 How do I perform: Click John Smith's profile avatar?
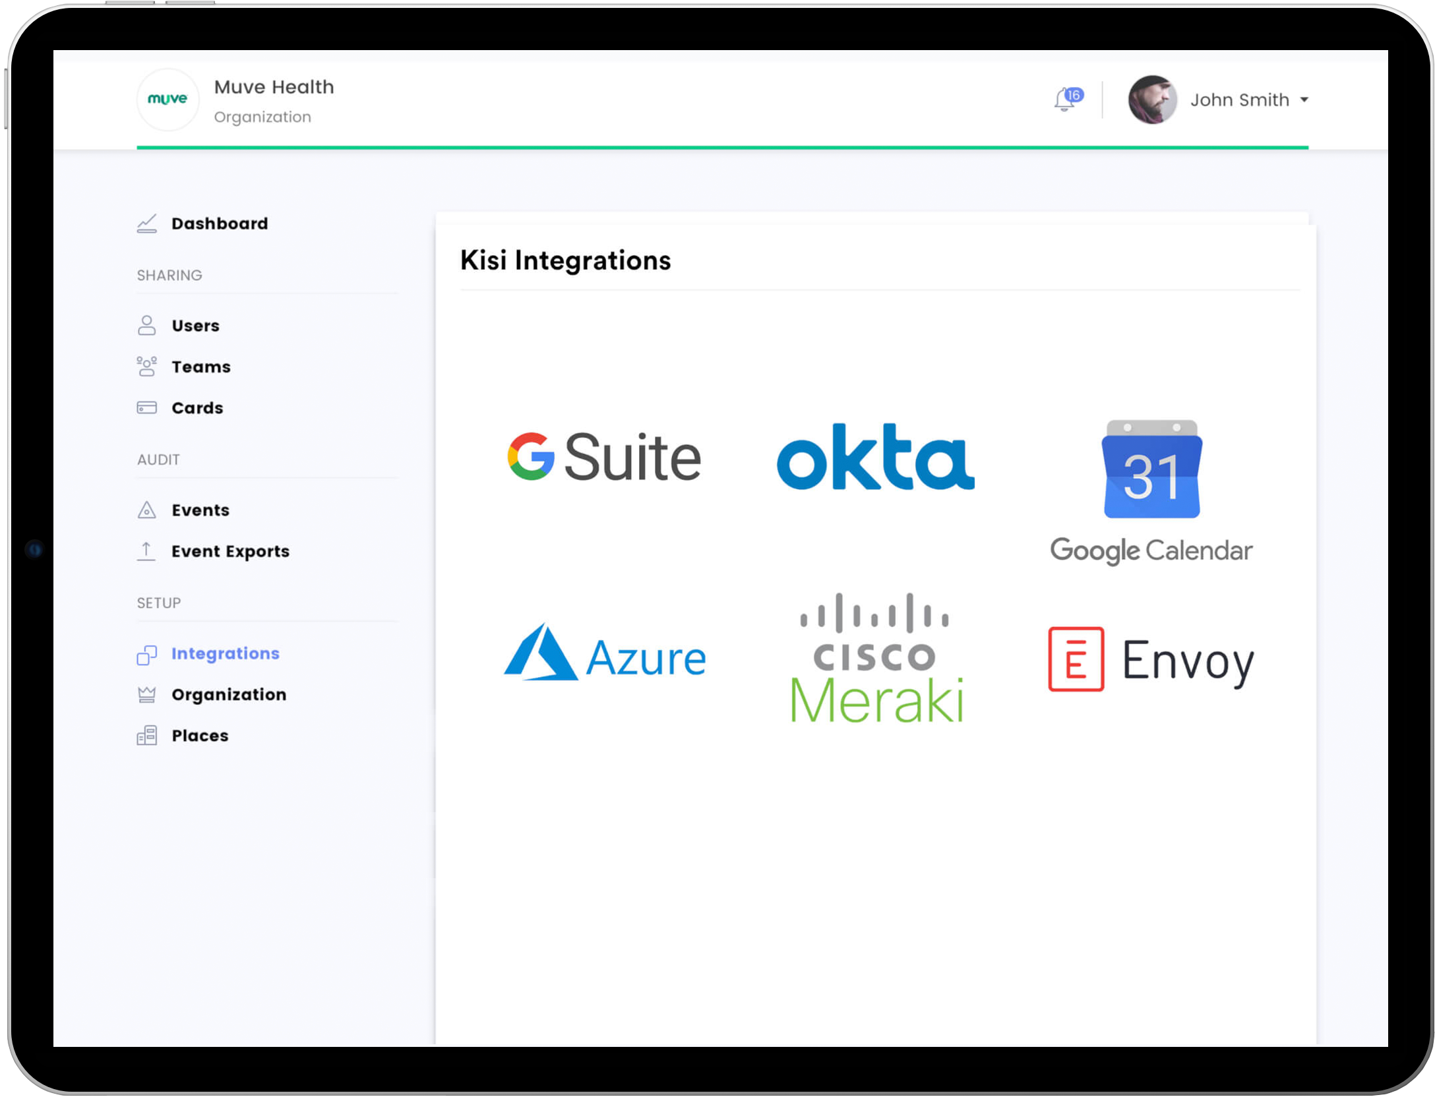pyautogui.click(x=1152, y=100)
